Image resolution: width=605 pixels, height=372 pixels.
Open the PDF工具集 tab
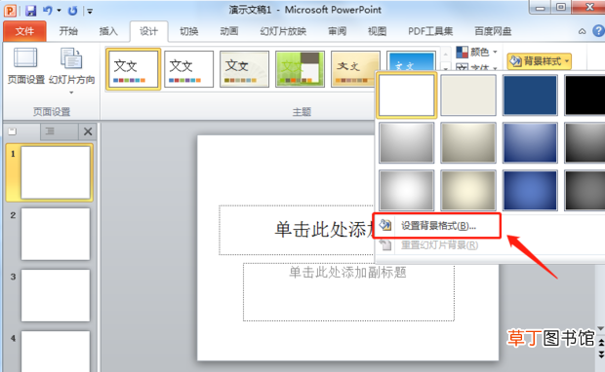point(430,31)
